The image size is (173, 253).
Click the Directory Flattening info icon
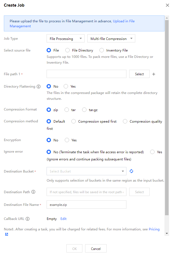click(x=39, y=87)
